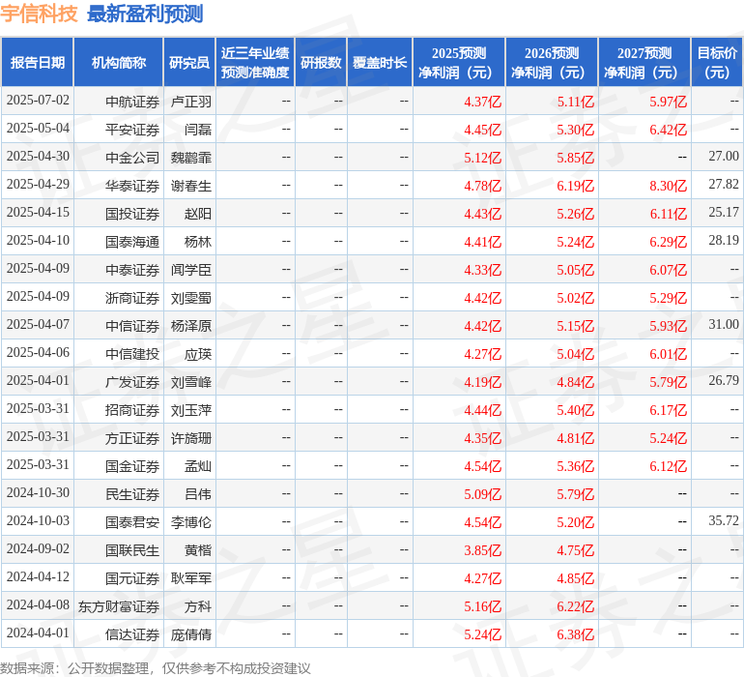Click the target price 25.17
This screenshot has width=744, height=677.
pos(724,213)
